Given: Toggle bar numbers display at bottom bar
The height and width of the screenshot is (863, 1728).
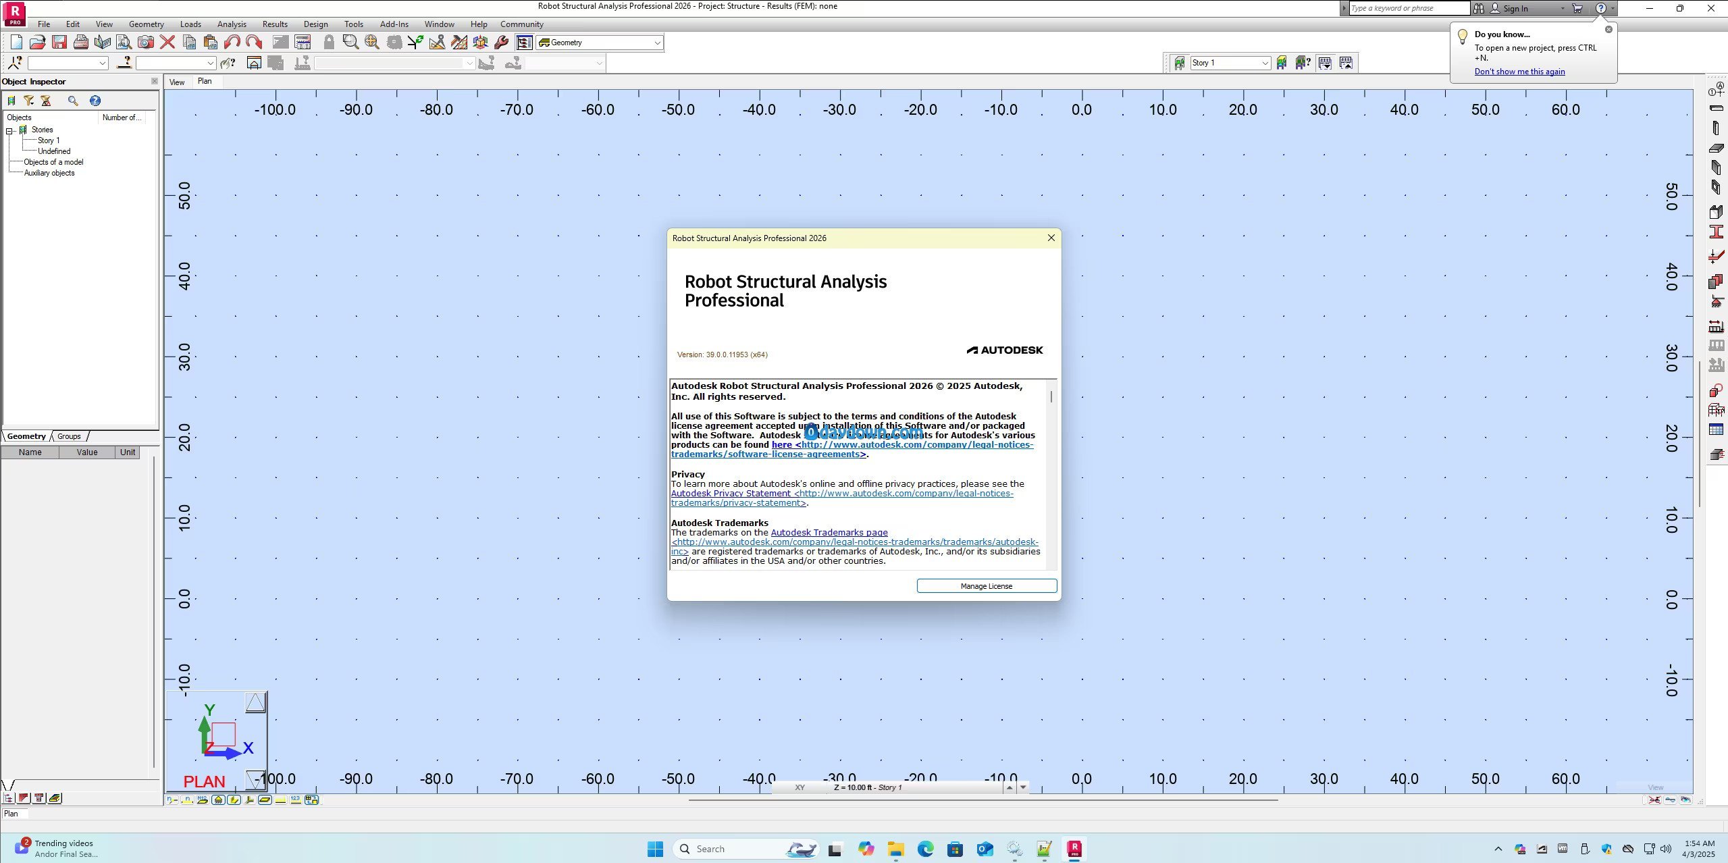Looking at the screenshot, I should point(188,800).
